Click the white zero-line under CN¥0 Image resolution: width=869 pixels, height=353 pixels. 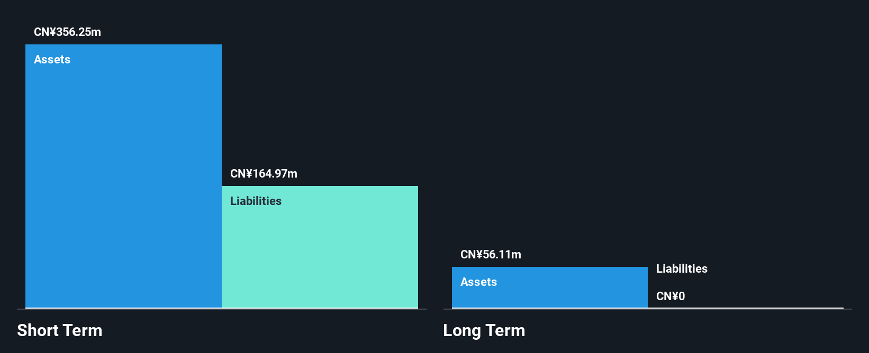(x=746, y=308)
